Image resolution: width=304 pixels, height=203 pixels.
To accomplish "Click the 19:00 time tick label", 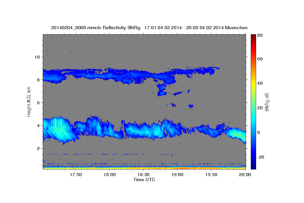I will point(177,175).
